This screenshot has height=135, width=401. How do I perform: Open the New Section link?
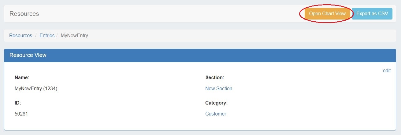pos(219,89)
